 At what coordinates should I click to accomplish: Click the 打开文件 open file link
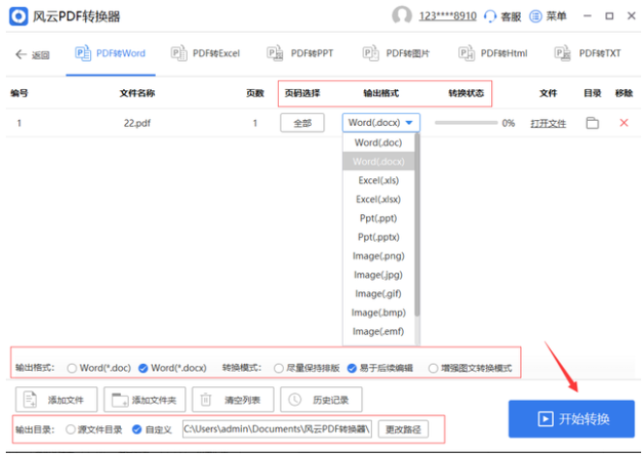tap(547, 124)
